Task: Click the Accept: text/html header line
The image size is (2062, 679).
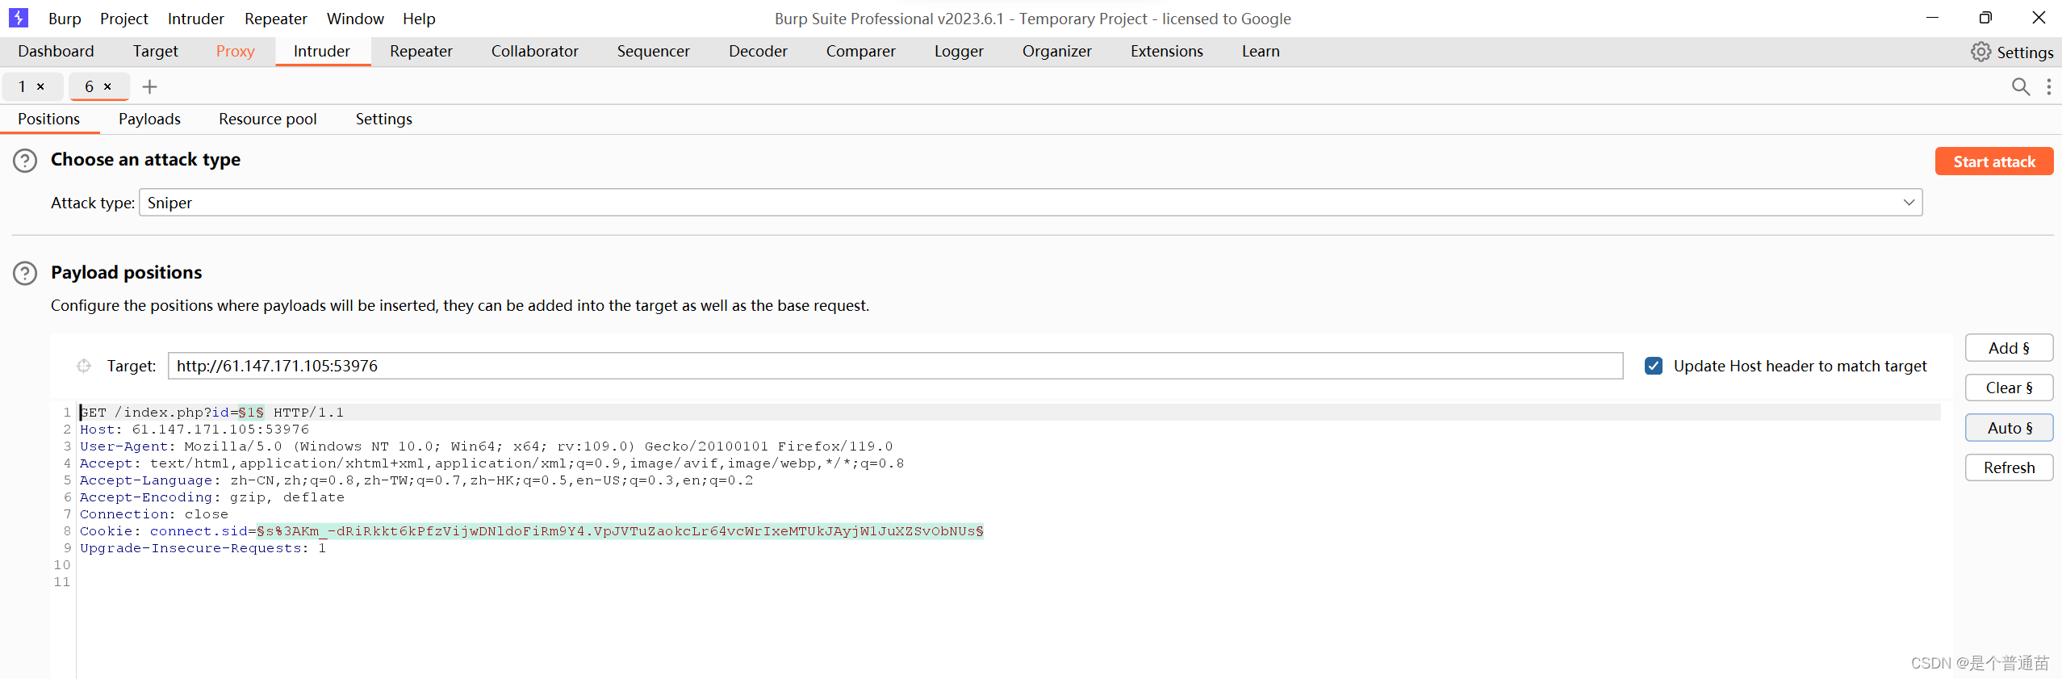Action: [491, 463]
